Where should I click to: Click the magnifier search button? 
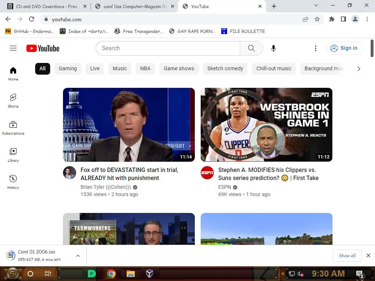tap(251, 48)
